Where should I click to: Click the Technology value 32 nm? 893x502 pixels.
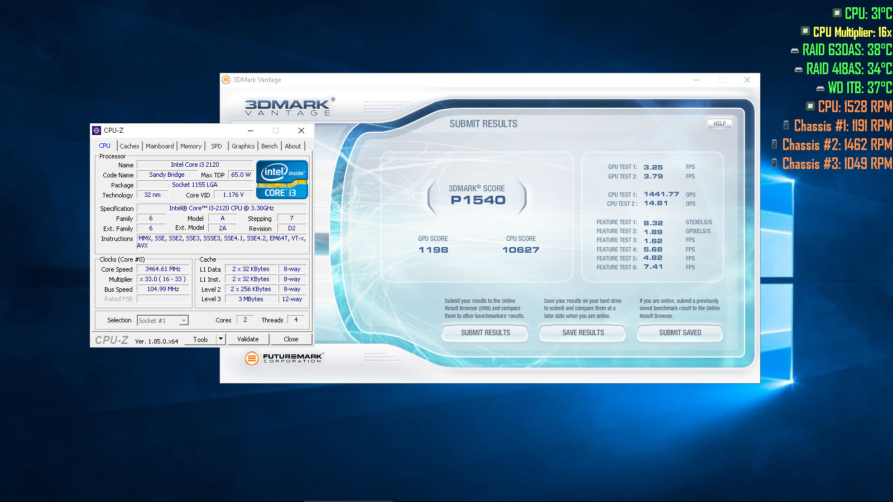click(x=152, y=195)
